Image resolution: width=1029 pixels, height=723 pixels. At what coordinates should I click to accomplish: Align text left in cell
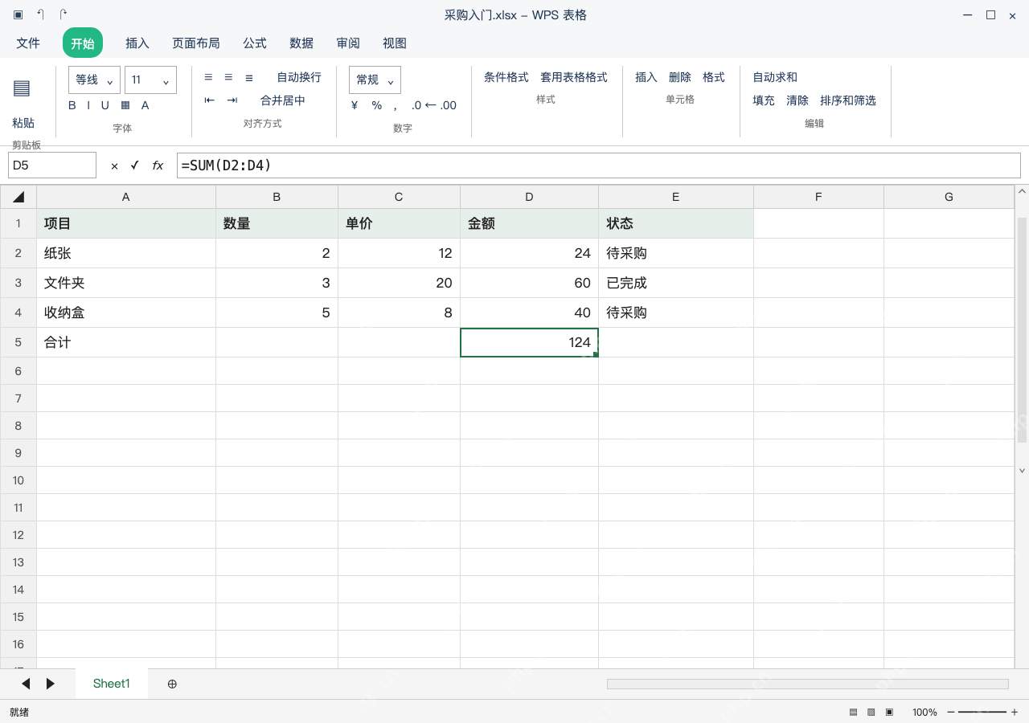[x=209, y=77]
